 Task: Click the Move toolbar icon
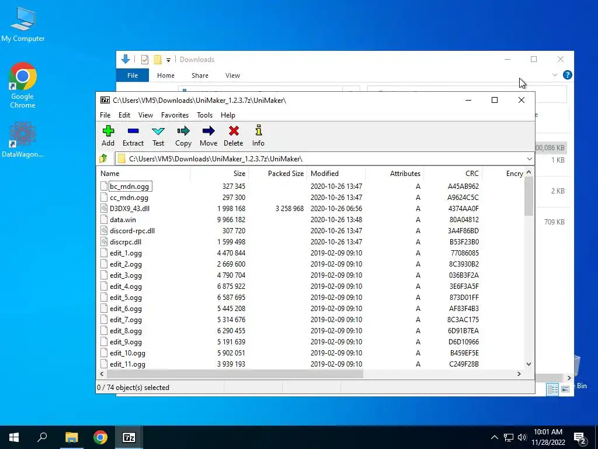[x=208, y=136]
